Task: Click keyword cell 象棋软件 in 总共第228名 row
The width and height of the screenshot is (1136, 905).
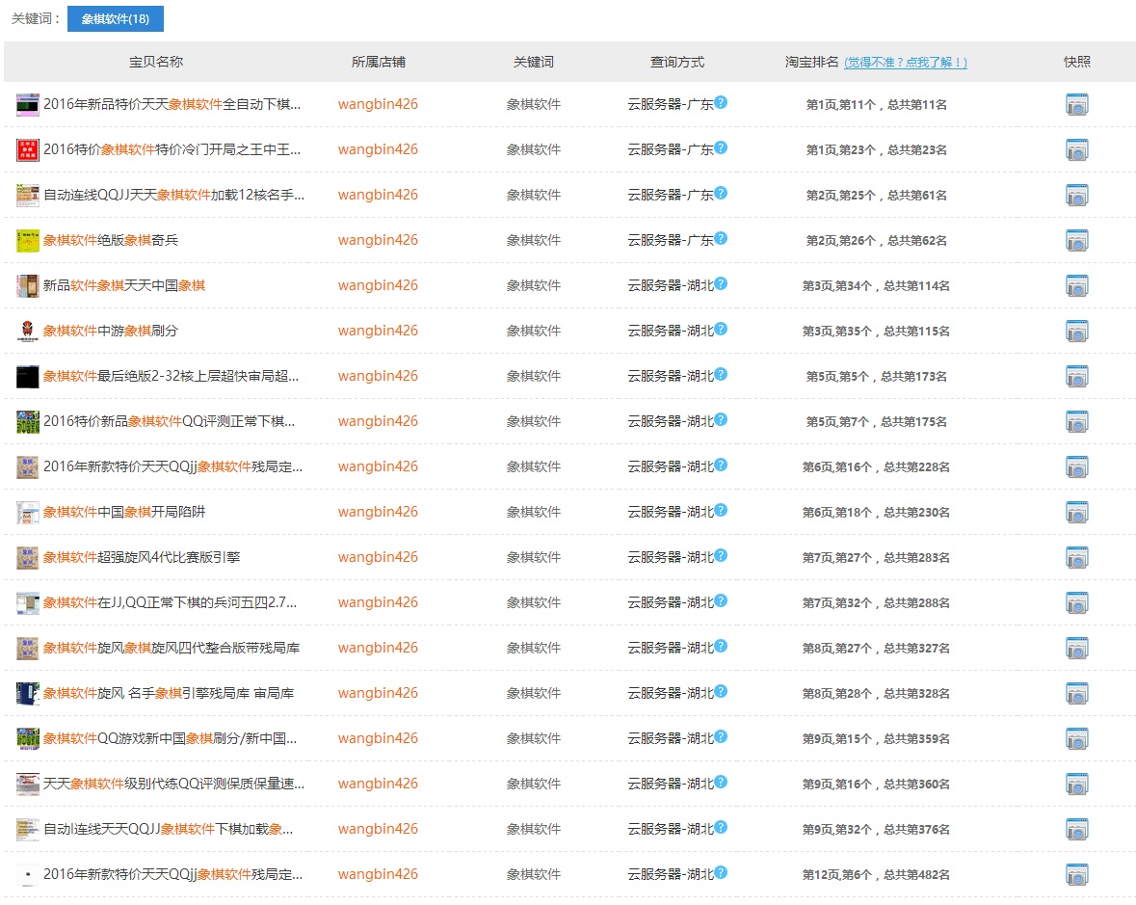Action: pyautogui.click(x=533, y=467)
